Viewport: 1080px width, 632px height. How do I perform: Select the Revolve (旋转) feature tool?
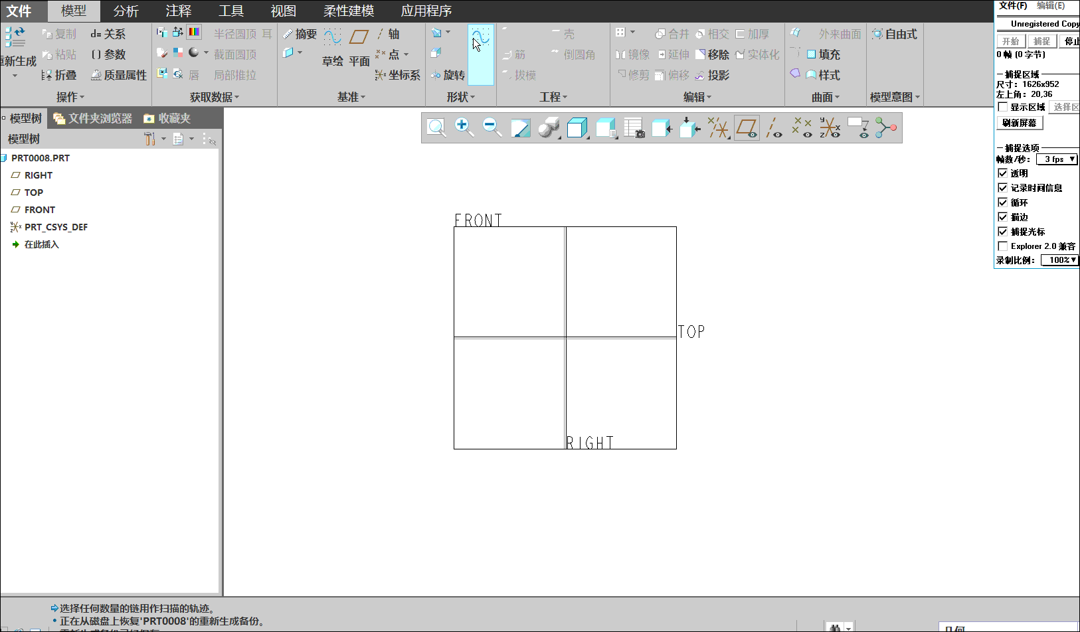[x=448, y=75]
